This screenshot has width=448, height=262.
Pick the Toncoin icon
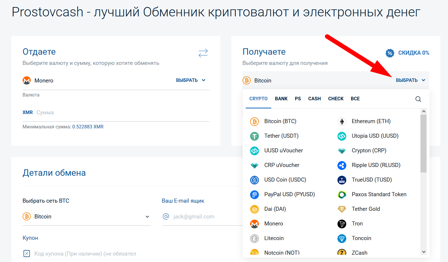(x=342, y=238)
